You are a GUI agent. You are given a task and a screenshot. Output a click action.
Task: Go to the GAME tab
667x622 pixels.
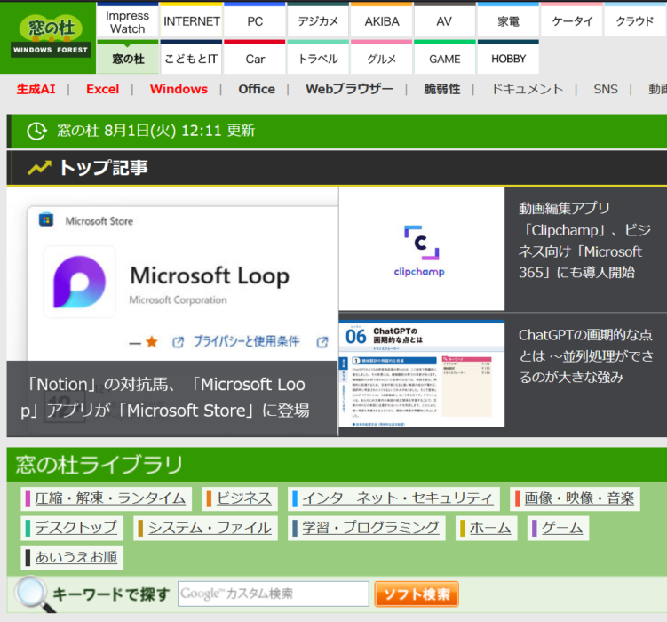coord(445,59)
